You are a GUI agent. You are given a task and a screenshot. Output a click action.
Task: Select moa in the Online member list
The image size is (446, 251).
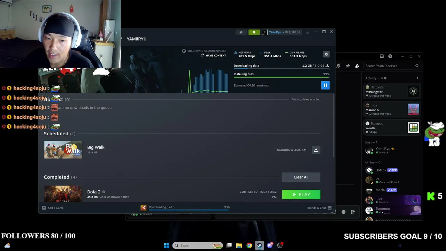[x=392, y=200]
